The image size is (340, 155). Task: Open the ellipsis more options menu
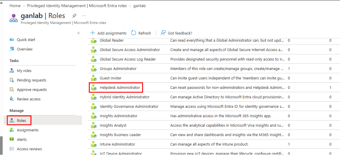(x=84, y=16)
